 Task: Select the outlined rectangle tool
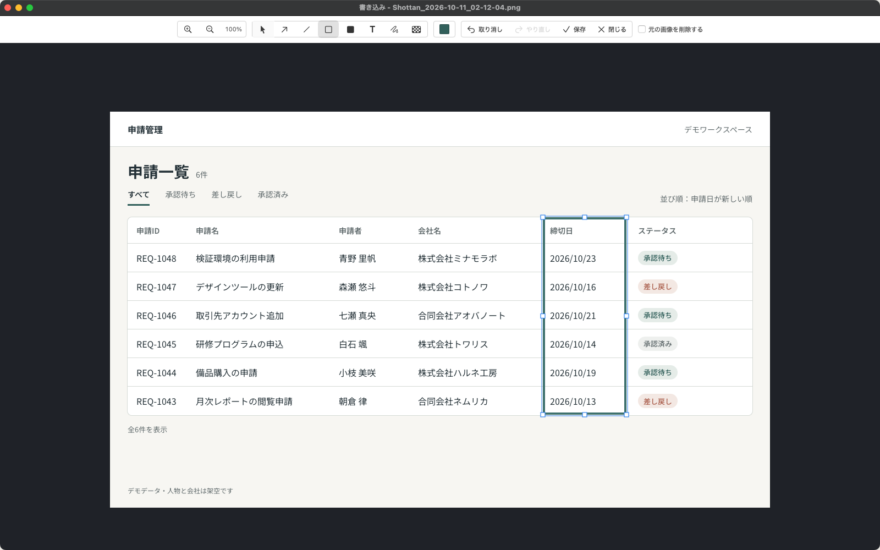click(328, 29)
